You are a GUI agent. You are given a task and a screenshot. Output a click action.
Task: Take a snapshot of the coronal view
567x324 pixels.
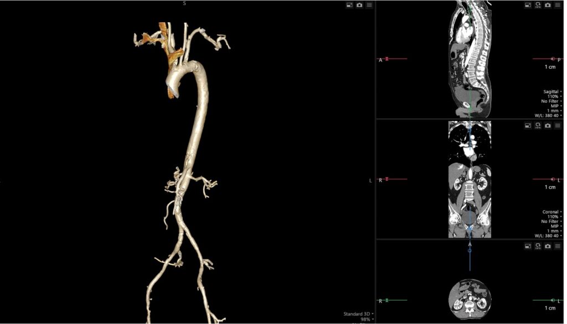point(548,126)
